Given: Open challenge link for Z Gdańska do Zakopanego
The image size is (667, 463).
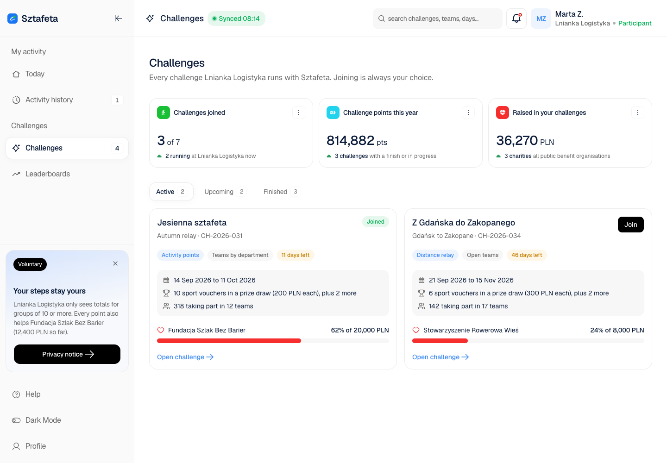Looking at the screenshot, I should coord(440,357).
